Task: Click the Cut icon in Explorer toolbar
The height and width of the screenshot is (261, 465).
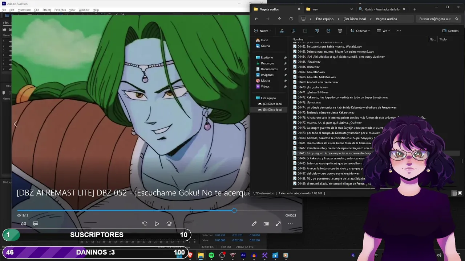Action: coord(282,31)
